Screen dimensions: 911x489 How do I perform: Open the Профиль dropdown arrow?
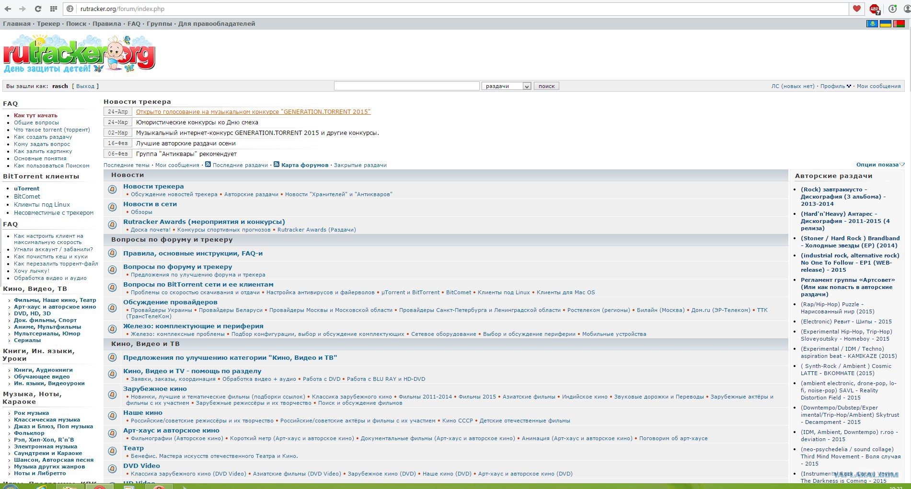coord(849,86)
